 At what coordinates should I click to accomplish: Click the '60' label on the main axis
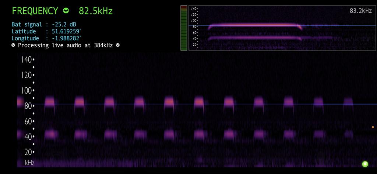(28, 121)
